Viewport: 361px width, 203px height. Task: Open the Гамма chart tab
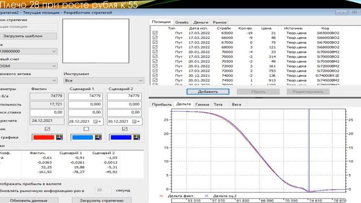(x=202, y=104)
